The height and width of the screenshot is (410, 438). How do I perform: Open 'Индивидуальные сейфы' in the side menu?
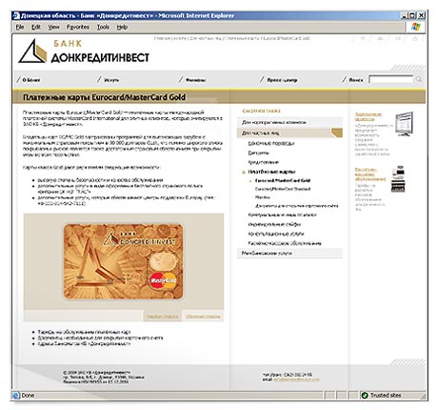tap(274, 224)
